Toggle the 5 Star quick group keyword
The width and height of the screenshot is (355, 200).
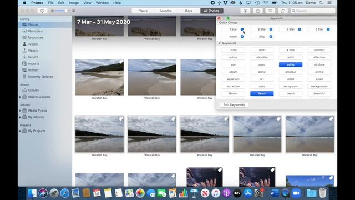[x=319, y=29]
